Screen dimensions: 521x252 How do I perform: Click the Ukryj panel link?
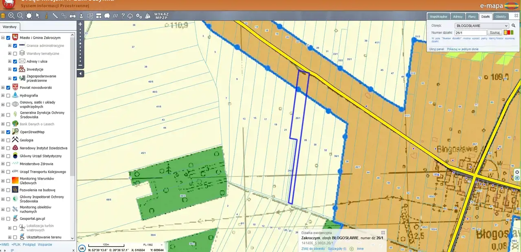pyautogui.click(x=436, y=49)
